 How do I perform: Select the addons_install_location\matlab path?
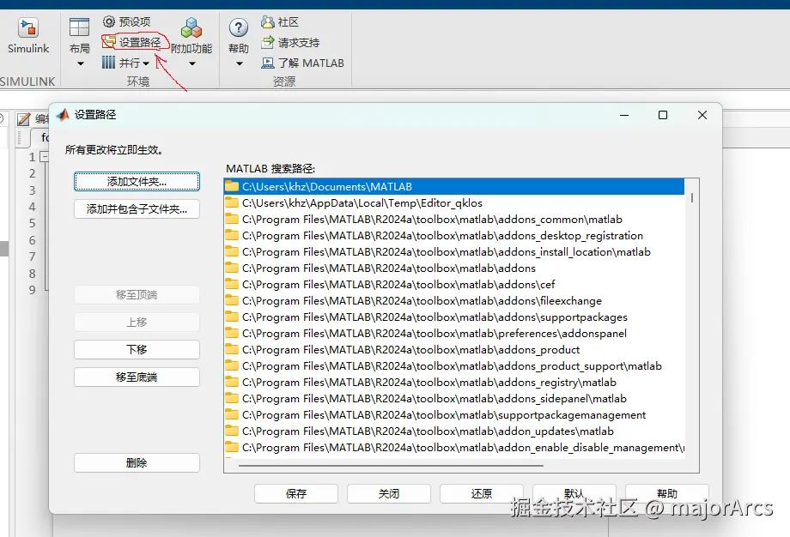[454, 251]
